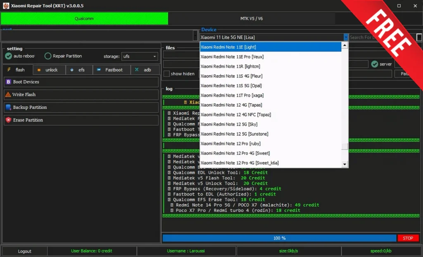Toggle the auto reboot option
The image size is (423, 257).
pos(9,56)
